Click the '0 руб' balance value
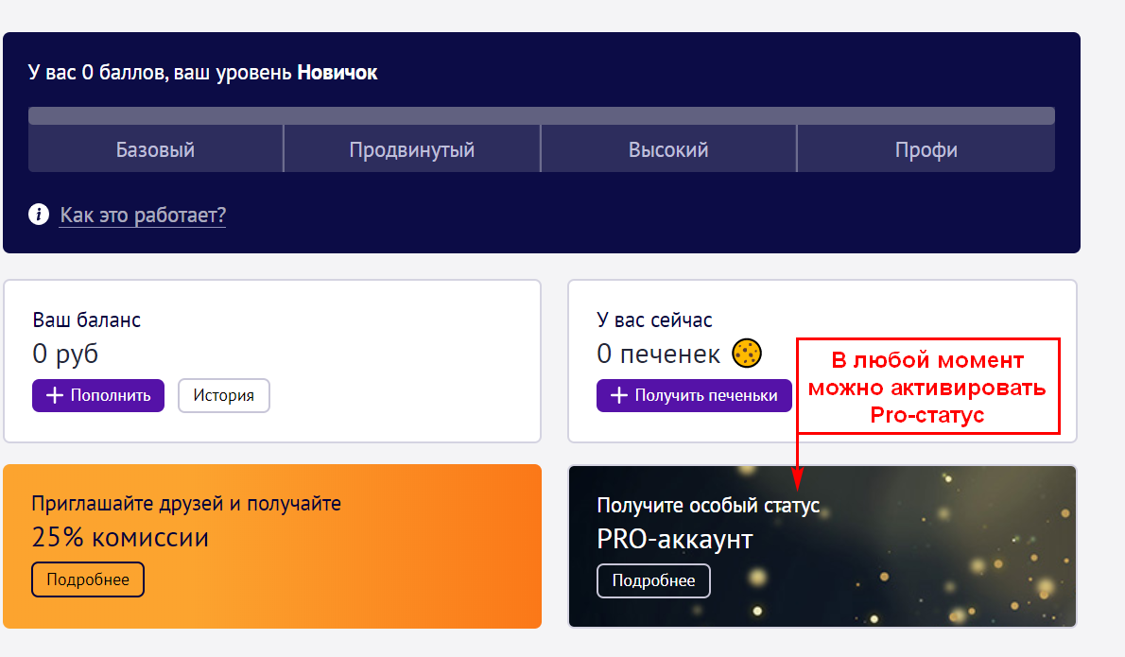The width and height of the screenshot is (1125, 657). click(65, 354)
